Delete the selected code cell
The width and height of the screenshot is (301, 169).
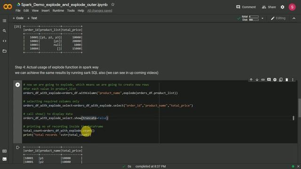(286, 80)
